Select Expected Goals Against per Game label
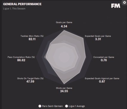This screenshot has height=109, width=127. (102, 79)
